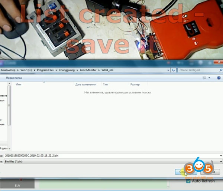Image resolution: width=223 pixels, height=191 pixels.
Task: Open the Bin files (*.bin) type dropdown
Action: tap(113, 161)
